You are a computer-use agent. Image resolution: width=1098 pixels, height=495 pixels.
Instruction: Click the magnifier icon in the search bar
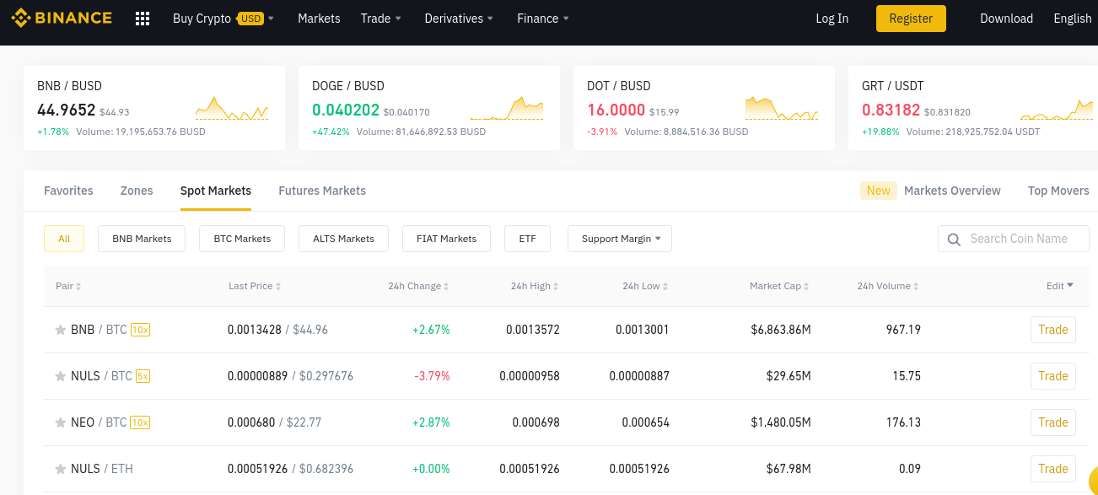[x=954, y=239]
